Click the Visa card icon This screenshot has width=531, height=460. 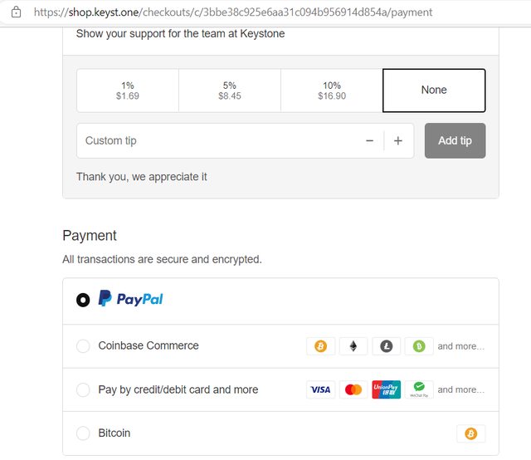coord(320,389)
